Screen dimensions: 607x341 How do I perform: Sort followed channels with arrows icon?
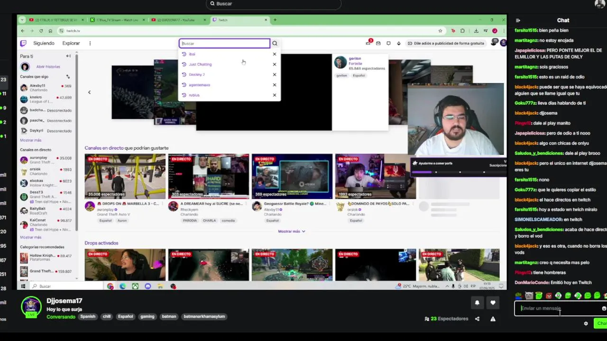(68, 77)
